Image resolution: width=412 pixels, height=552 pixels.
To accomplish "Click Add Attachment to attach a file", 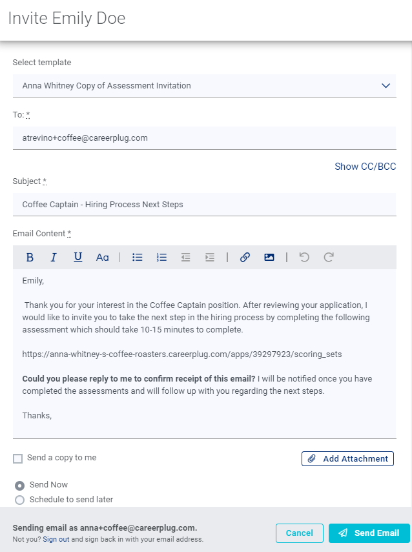I will pyautogui.click(x=347, y=458).
